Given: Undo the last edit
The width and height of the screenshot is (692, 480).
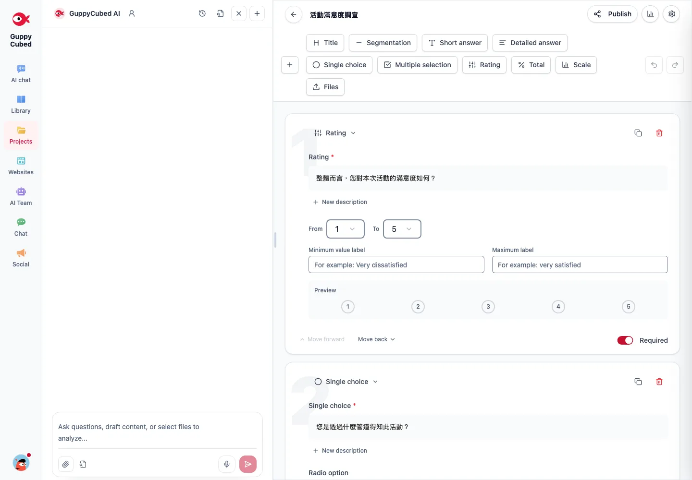Looking at the screenshot, I should [654, 65].
